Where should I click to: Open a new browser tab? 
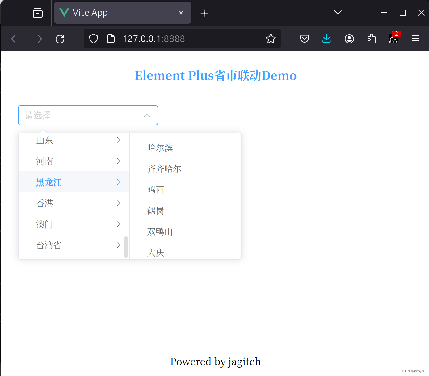point(204,13)
